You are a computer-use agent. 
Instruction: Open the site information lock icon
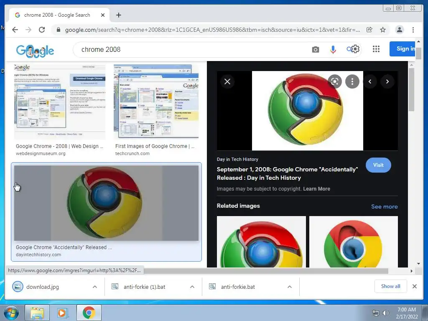(x=58, y=30)
